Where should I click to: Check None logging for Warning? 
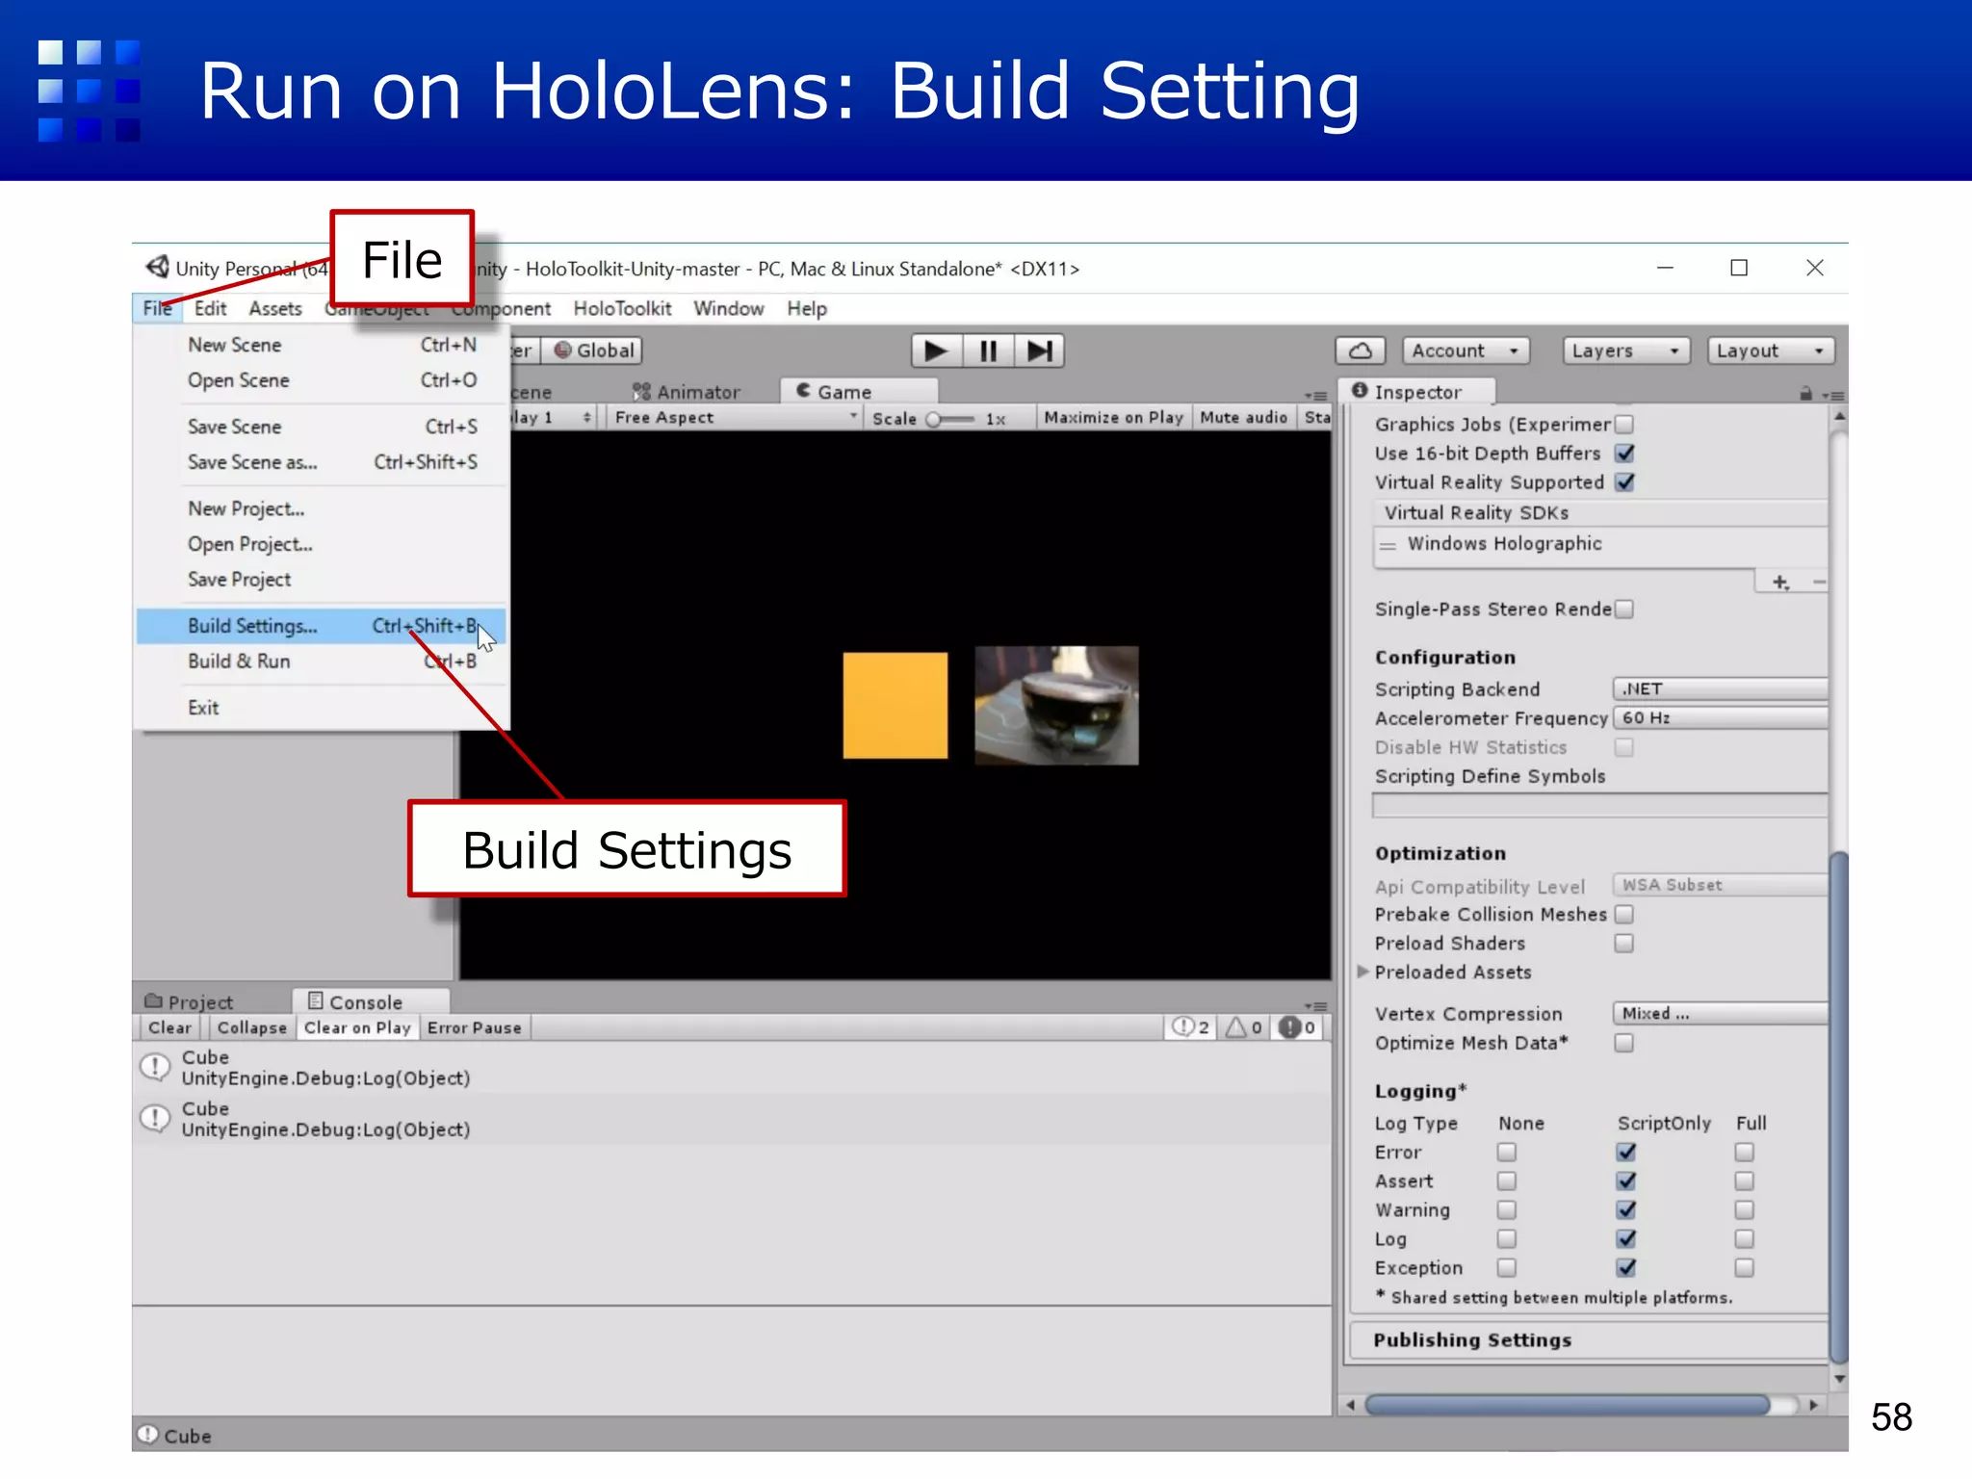1507,1209
